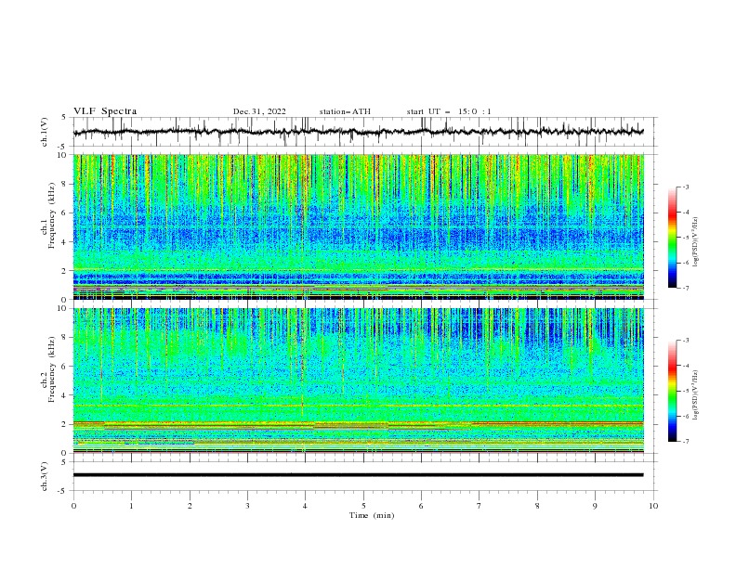The image size is (736, 568).
Task: Click the ch.1 colorbar's "log(PSD)(V²/Hz)" label
Action: (x=695, y=242)
